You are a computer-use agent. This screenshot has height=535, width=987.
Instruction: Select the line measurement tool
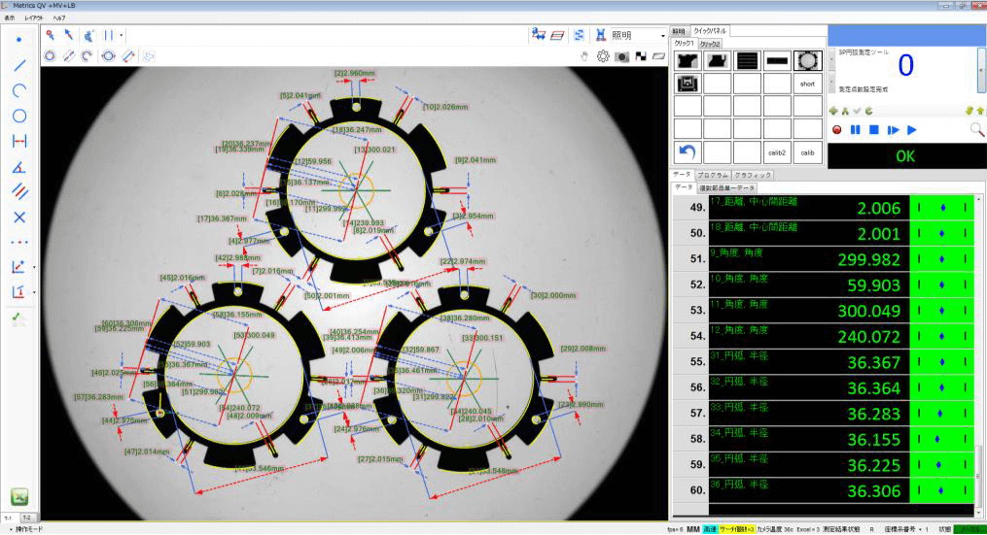point(18,65)
